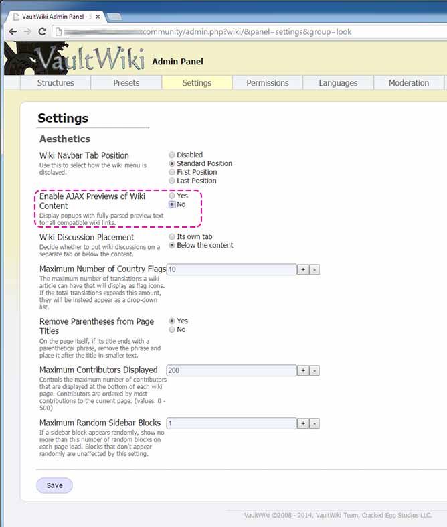Open the Structures tab
The width and height of the screenshot is (447, 527).
coord(56,82)
